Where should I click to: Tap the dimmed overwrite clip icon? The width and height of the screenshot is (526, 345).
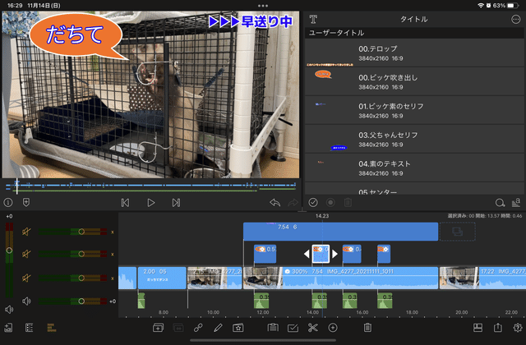tap(178, 328)
